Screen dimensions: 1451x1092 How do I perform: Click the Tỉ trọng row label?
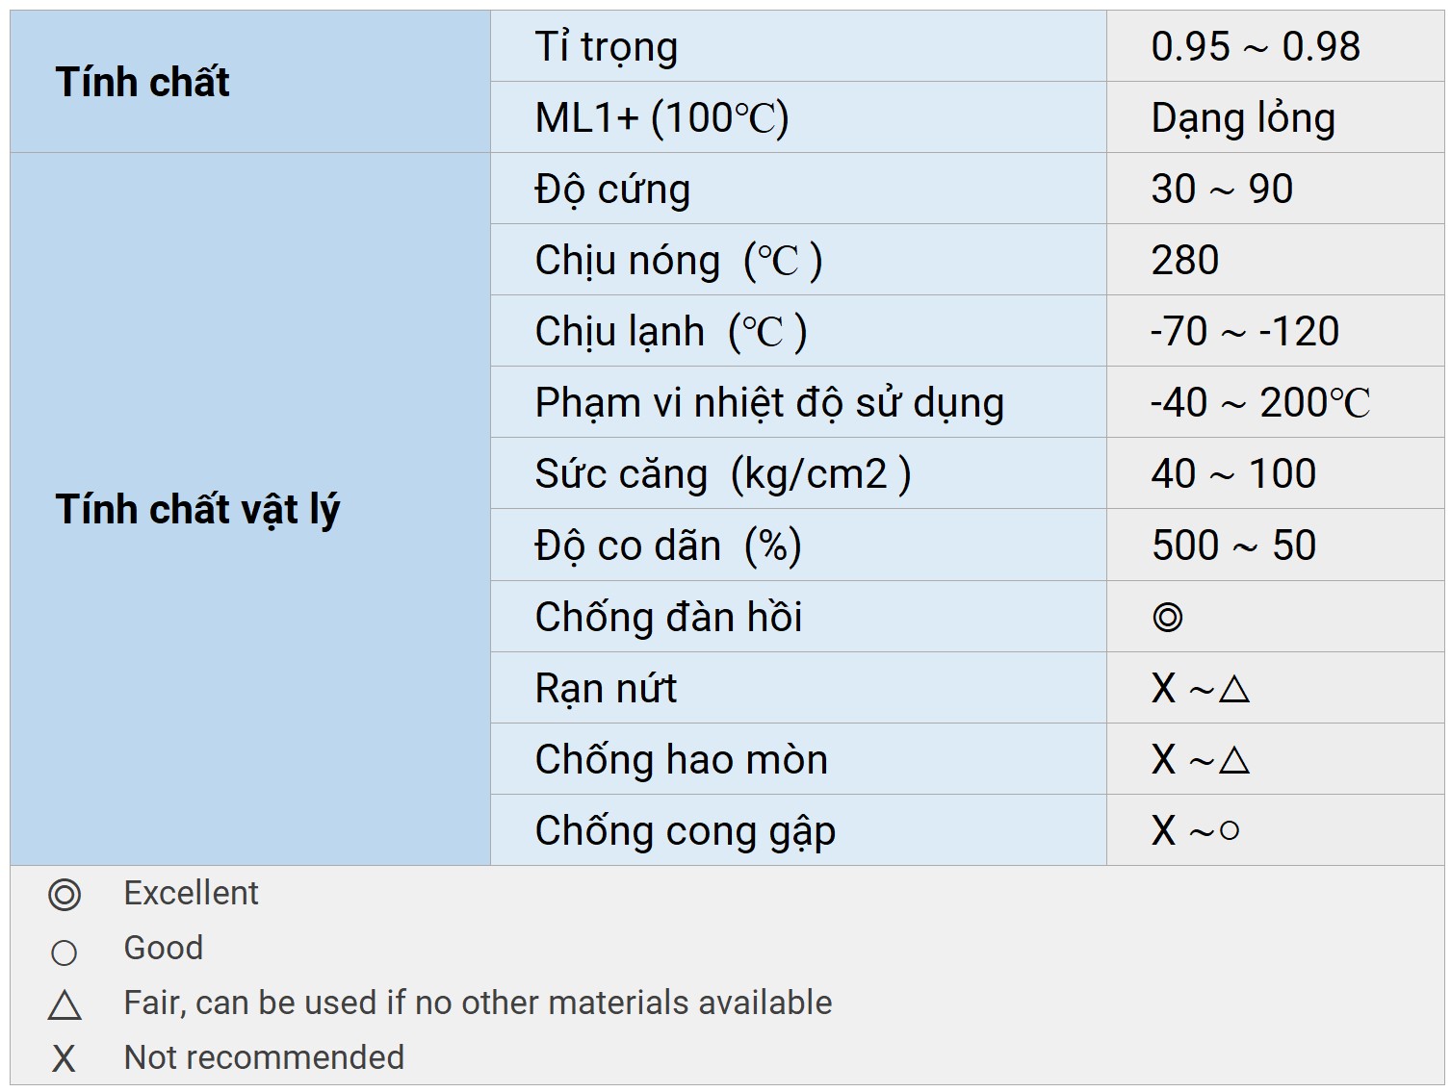607,47
